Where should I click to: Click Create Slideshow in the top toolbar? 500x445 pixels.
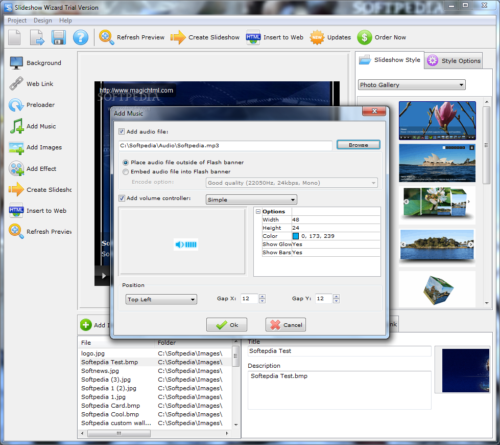point(205,37)
